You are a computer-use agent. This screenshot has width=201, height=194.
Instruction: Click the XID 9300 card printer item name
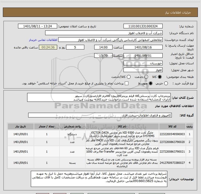pos(122,134)
